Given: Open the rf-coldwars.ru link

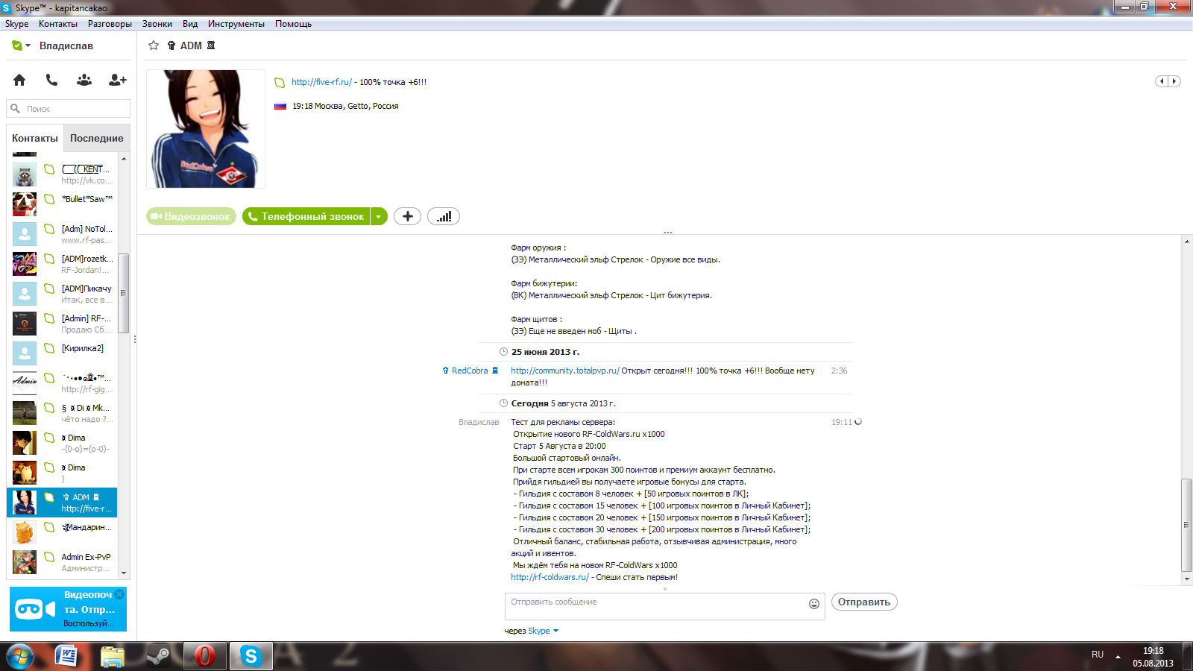Looking at the screenshot, I should pyautogui.click(x=550, y=577).
